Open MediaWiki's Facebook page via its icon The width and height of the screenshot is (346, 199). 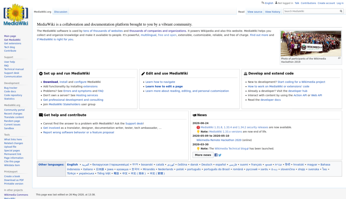[216, 155]
